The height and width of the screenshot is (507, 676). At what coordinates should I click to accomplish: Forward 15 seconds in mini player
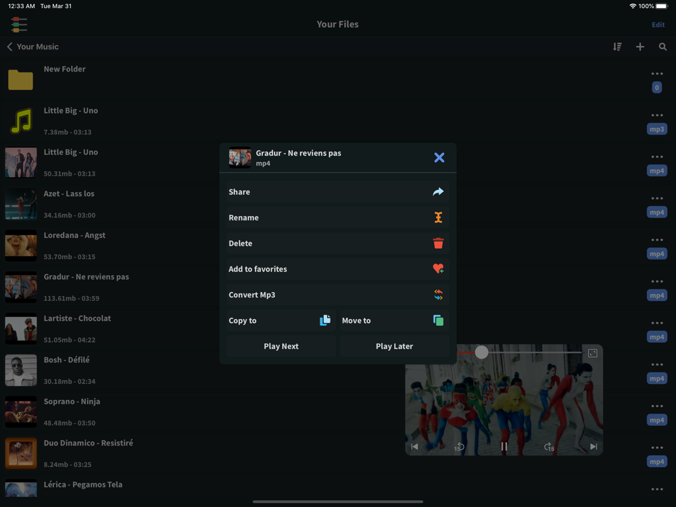pyautogui.click(x=548, y=447)
